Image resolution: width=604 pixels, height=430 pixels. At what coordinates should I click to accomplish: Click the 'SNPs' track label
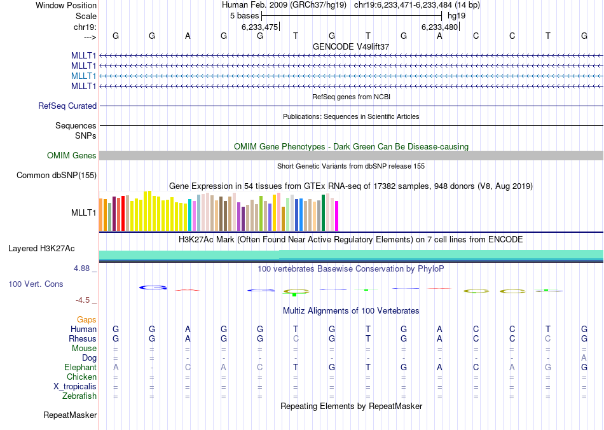tap(86, 135)
